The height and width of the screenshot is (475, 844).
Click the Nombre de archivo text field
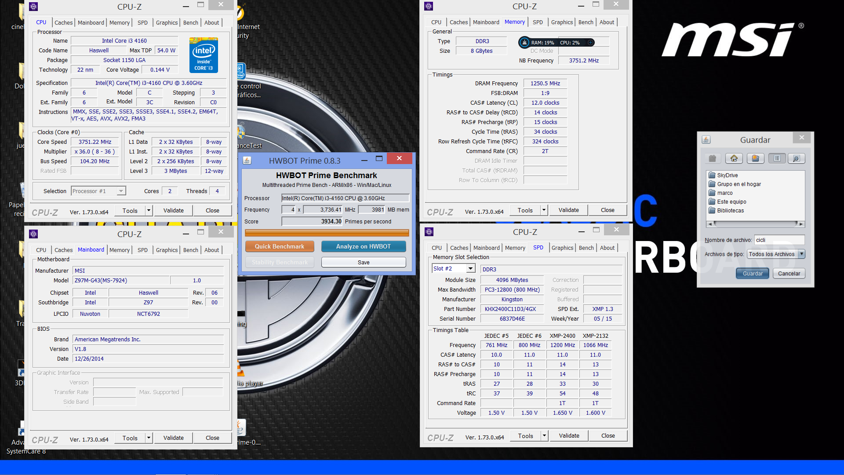point(779,240)
